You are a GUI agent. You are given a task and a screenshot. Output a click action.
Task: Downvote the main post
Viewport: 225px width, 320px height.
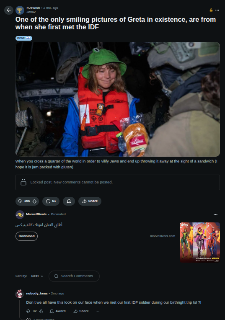click(x=34, y=201)
